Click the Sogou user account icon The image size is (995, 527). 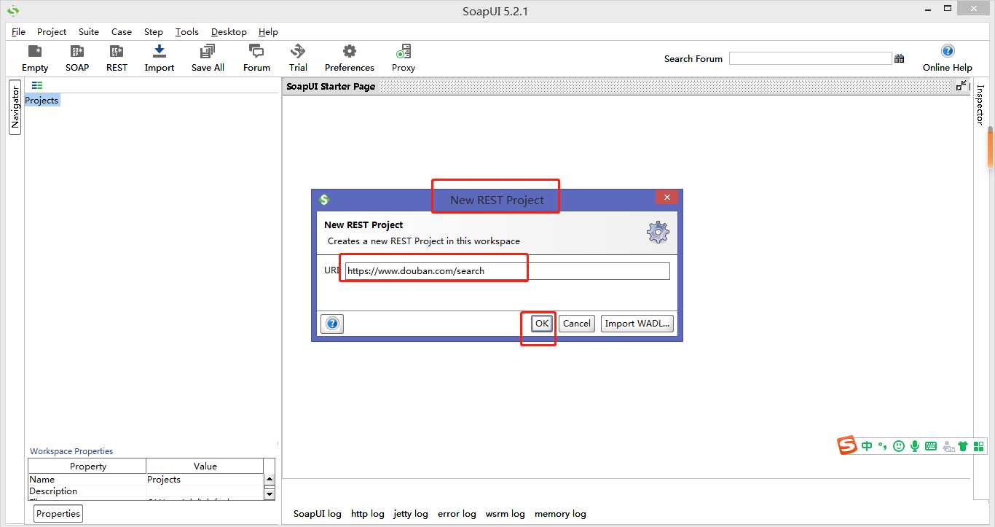point(948,446)
